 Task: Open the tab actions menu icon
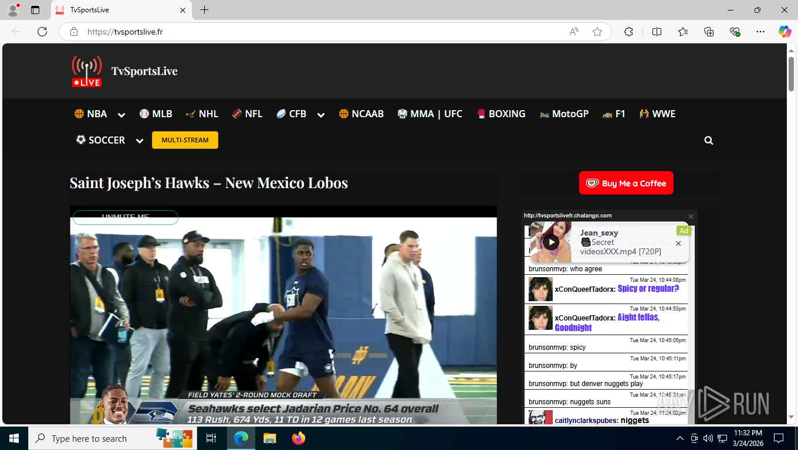(x=35, y=10)
